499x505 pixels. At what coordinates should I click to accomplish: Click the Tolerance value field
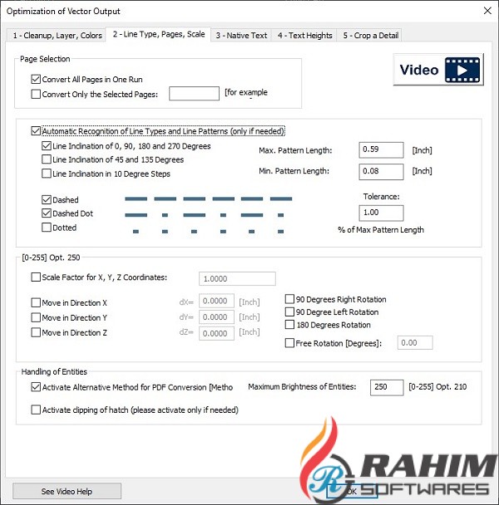[x=381, y=213]
